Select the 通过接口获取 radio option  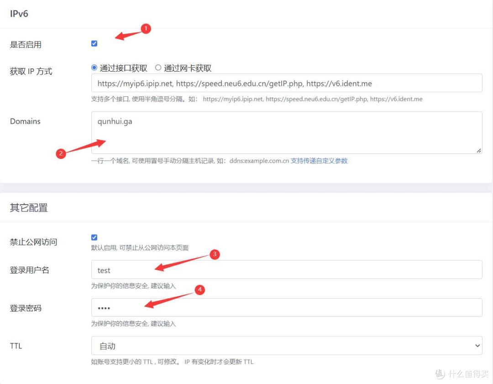pos(94,68)
